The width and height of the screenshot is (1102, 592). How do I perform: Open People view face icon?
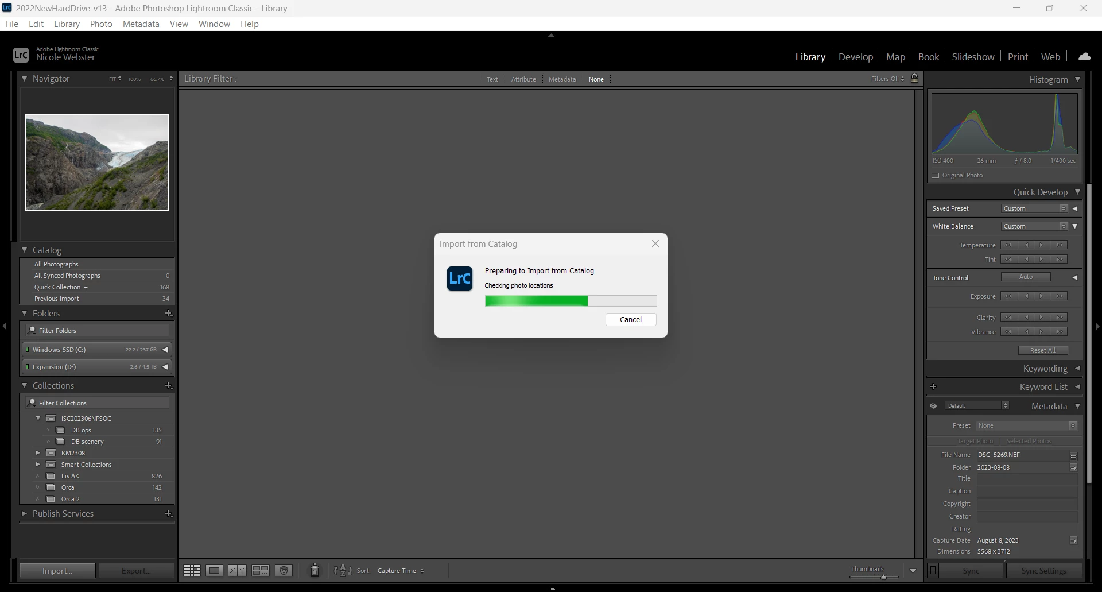pos(284,570)
